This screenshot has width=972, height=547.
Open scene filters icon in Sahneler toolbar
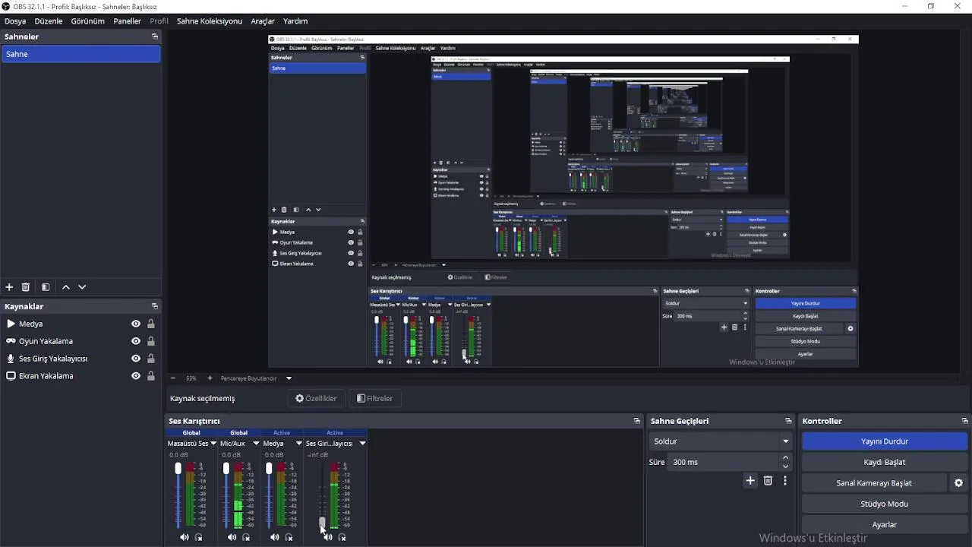click(46, 287)
